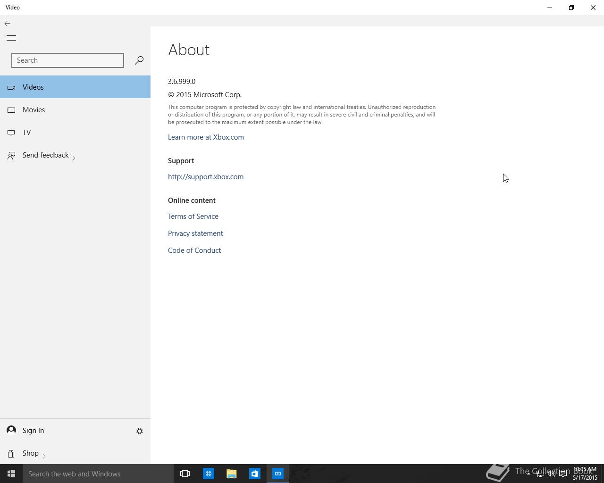This screenshot has height=483, width=604.
Task: Focus the Search input field
Action: coord(67,60)
